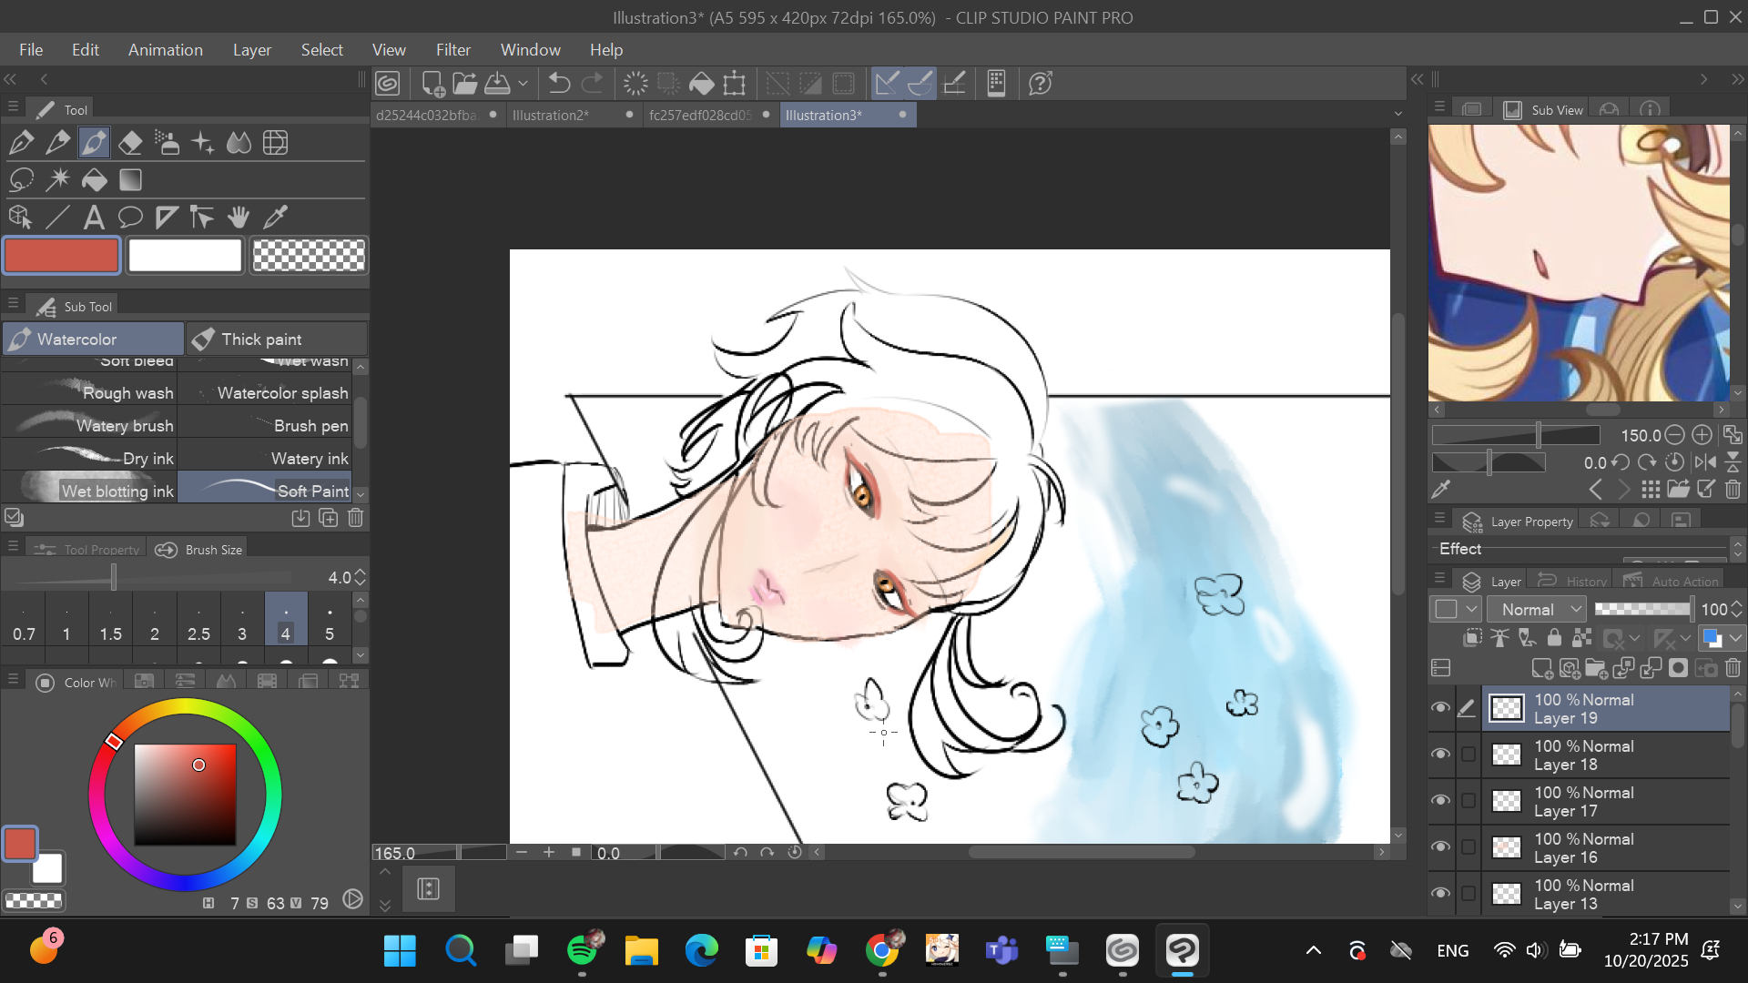The width and height of the screenshot is (1748, 983).
Task: Hide Layer 18 with its eye icon
Action: [x=1440, y=754]
